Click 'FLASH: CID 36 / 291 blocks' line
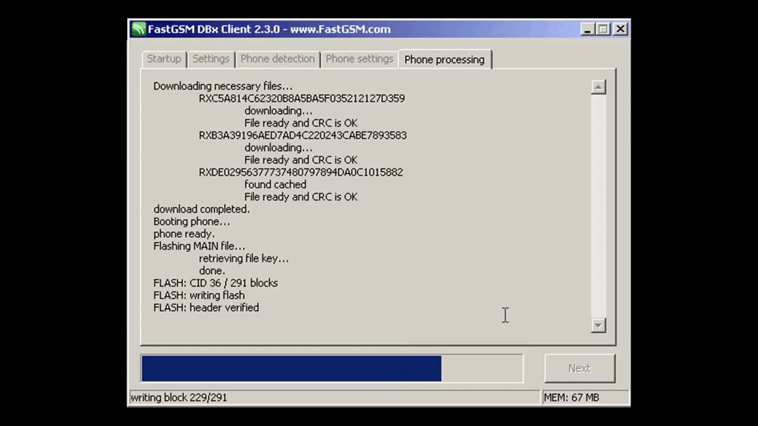 pos(216,283)
